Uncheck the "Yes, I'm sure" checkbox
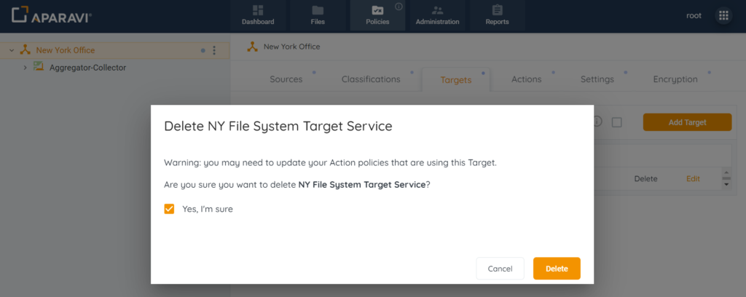Viewport: 746px width, 297px height. (x=170, y=209)
